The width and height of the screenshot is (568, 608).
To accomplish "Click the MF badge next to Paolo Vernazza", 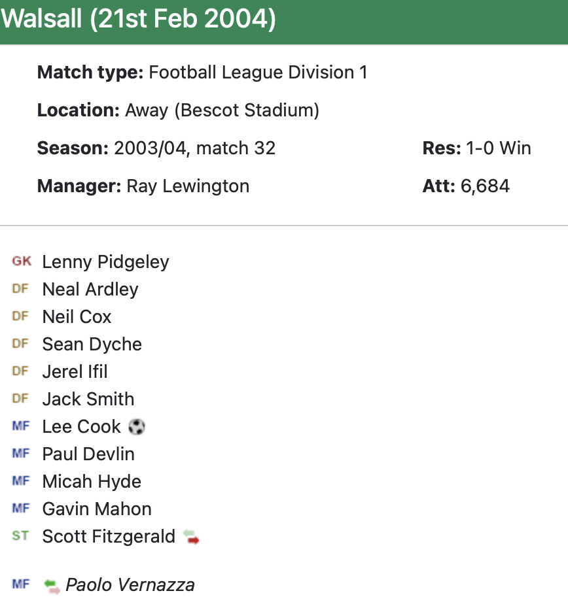I will click(21, 584).
